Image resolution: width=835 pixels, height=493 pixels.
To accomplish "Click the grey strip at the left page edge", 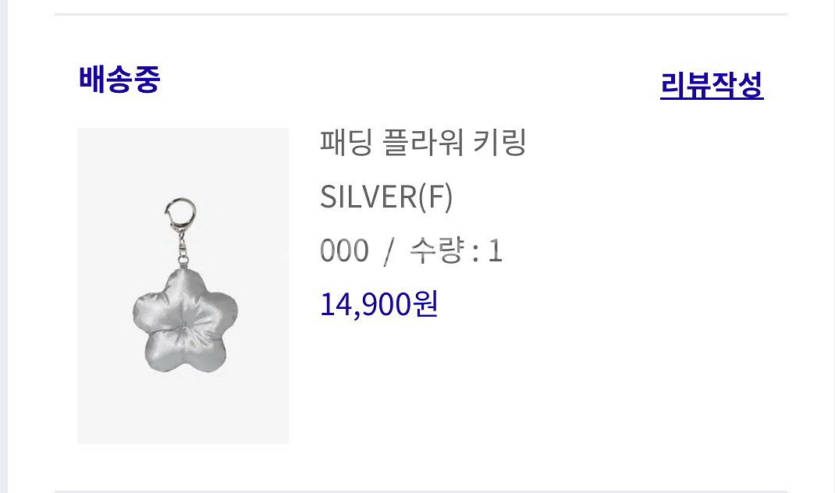I will pos(4,247).
